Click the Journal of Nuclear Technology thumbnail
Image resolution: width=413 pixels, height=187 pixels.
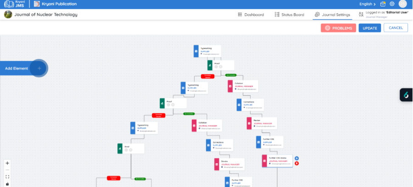coord(8,15)
